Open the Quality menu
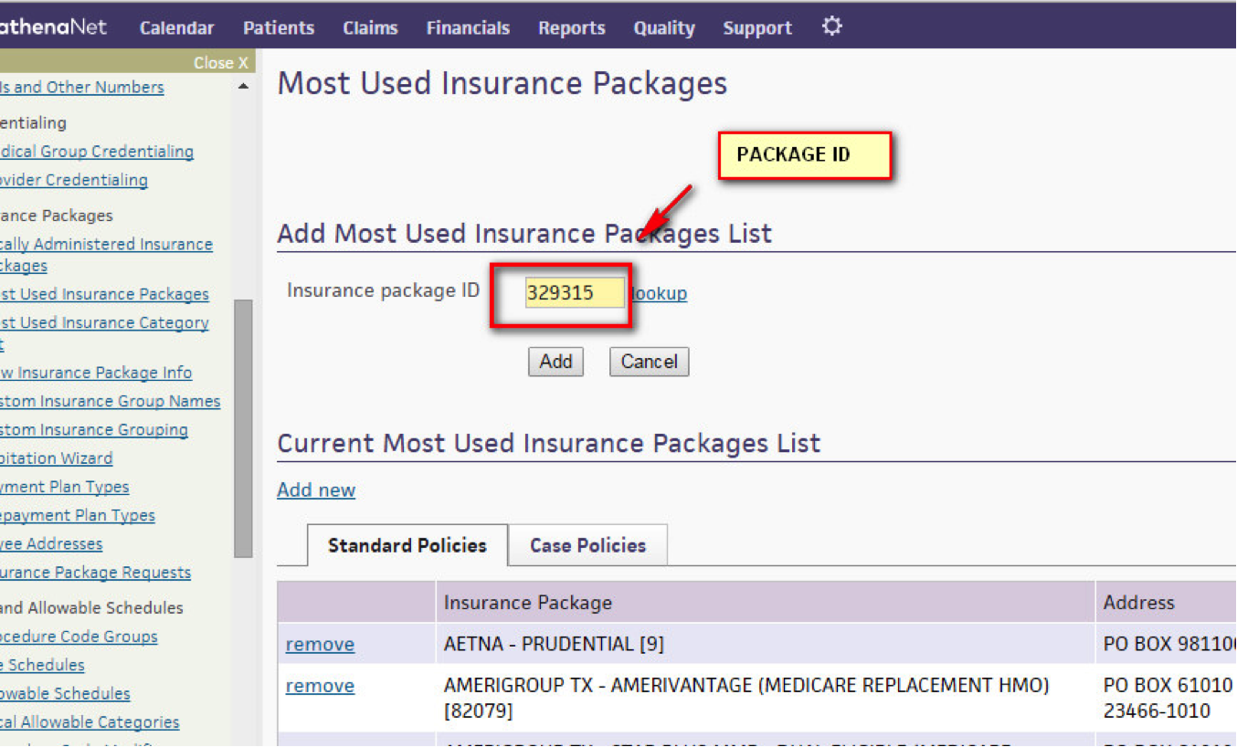 664,28
